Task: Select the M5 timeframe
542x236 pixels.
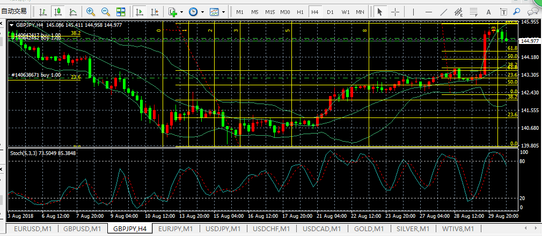Action: (x=255, y=12)
